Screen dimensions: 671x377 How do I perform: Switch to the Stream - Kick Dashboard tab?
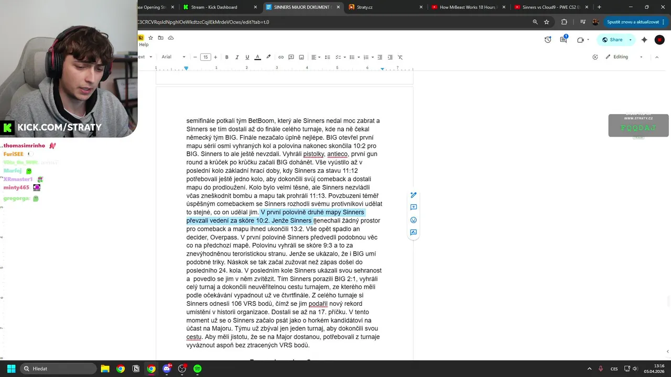point(219,7)
